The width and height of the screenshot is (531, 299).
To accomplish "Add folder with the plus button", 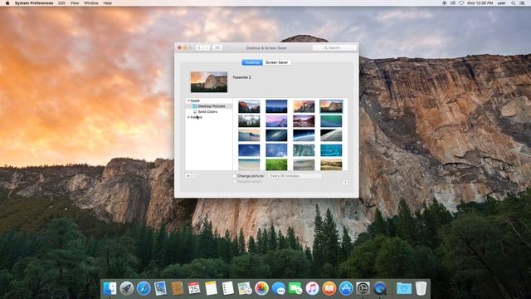I will click(188, 176).
